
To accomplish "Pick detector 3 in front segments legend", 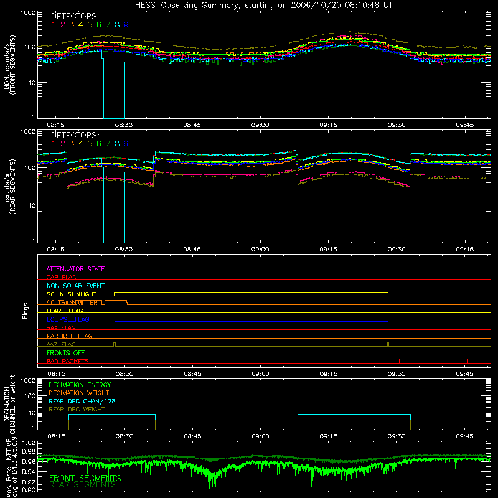I will (72, 25).
